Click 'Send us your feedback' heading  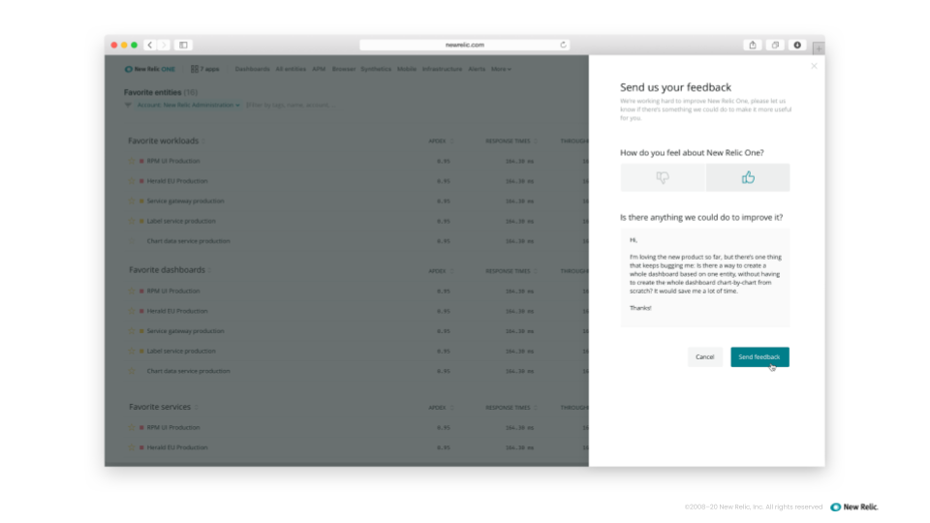675,88
